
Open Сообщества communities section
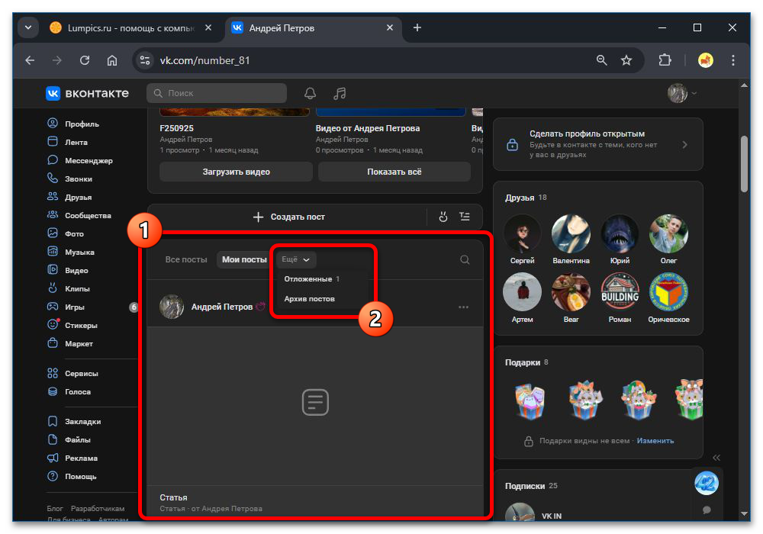pos(79,215)
